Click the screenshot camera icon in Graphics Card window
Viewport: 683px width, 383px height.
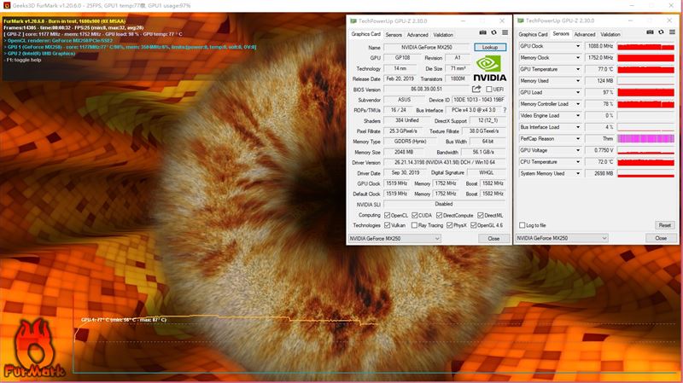pos(482,32)
